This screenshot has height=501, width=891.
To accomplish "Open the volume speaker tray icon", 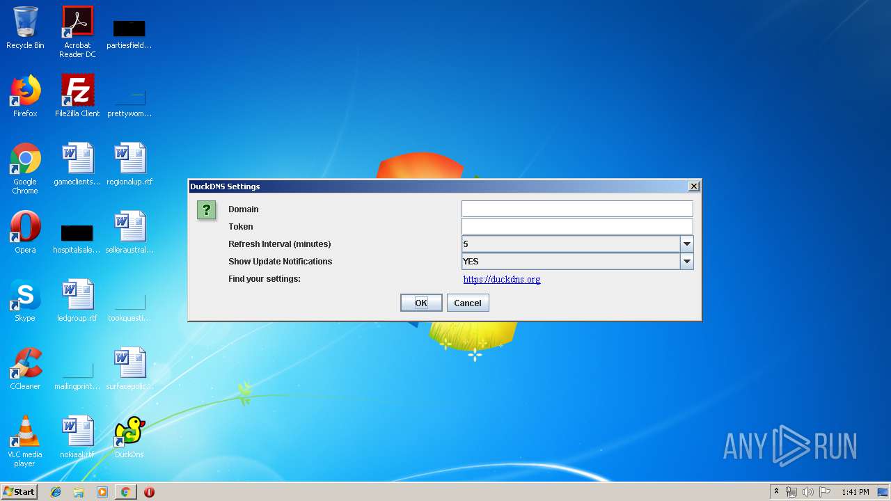I will (x=807, y=492).
